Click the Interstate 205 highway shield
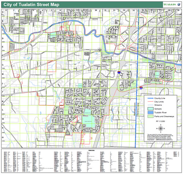This screenshot has width=183, height=175. tap(141, 88)
